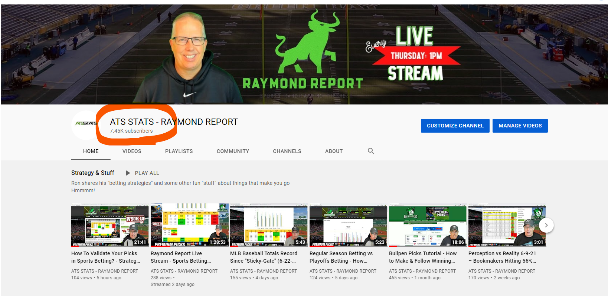608x296 pixels.
Task: Click the MANAGE VIDEOS button
Action: [x=520, y=126]
